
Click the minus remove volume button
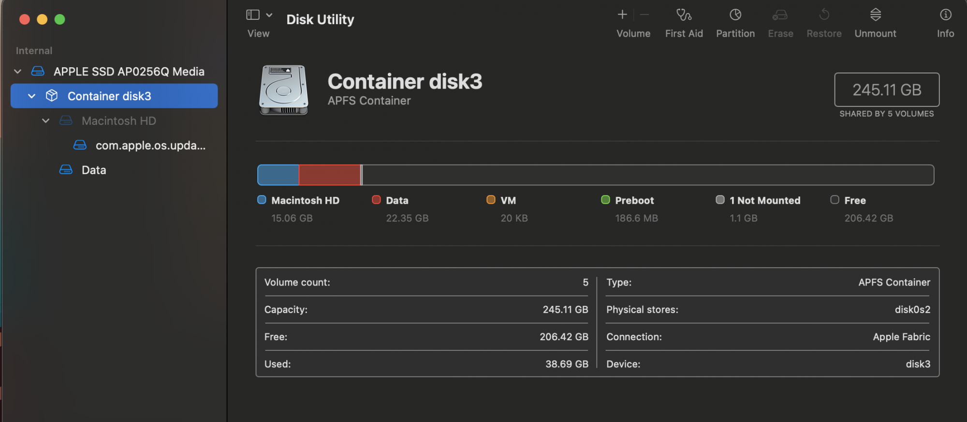[x=644, y=15]
